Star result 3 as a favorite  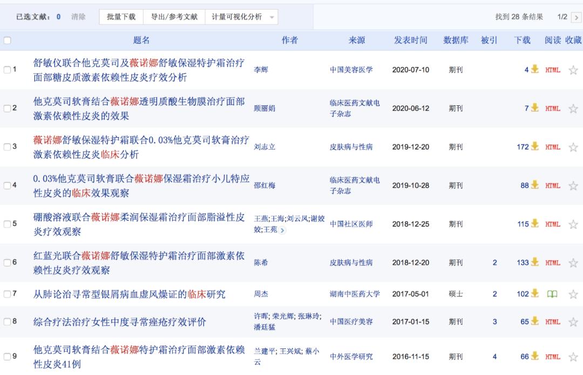click(x=573, y=146)
